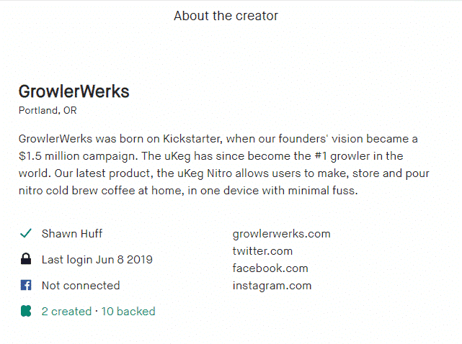Click the Facebook logo icon
462x344 pixels.
pos(26,286)
